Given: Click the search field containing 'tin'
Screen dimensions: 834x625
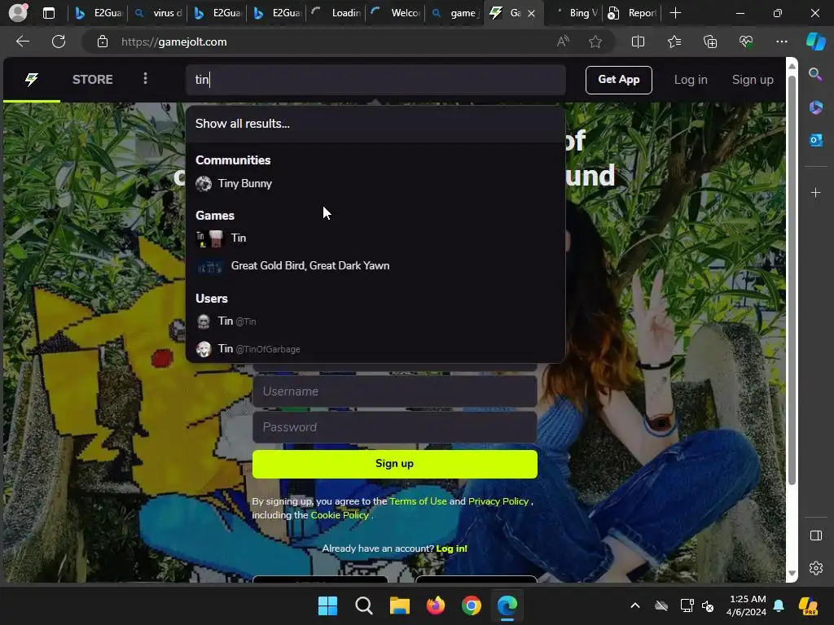Looking at the screenshot, I should [x=375, y=80].
